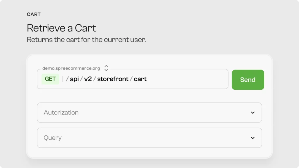Click the vertical divider after GET

tap(62, 79)
